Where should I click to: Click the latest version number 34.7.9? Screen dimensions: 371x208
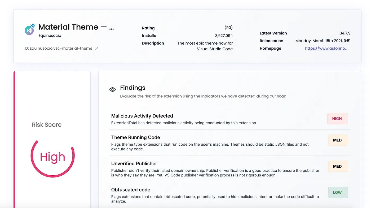click(x=345, y=33)
